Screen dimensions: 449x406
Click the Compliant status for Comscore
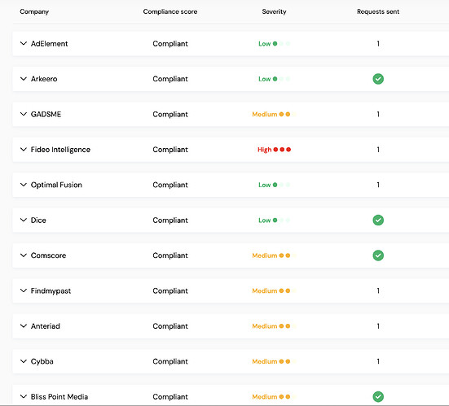[170, 255]
